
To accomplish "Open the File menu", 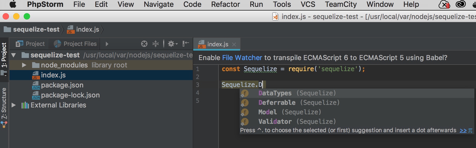I will click(79, 4).
